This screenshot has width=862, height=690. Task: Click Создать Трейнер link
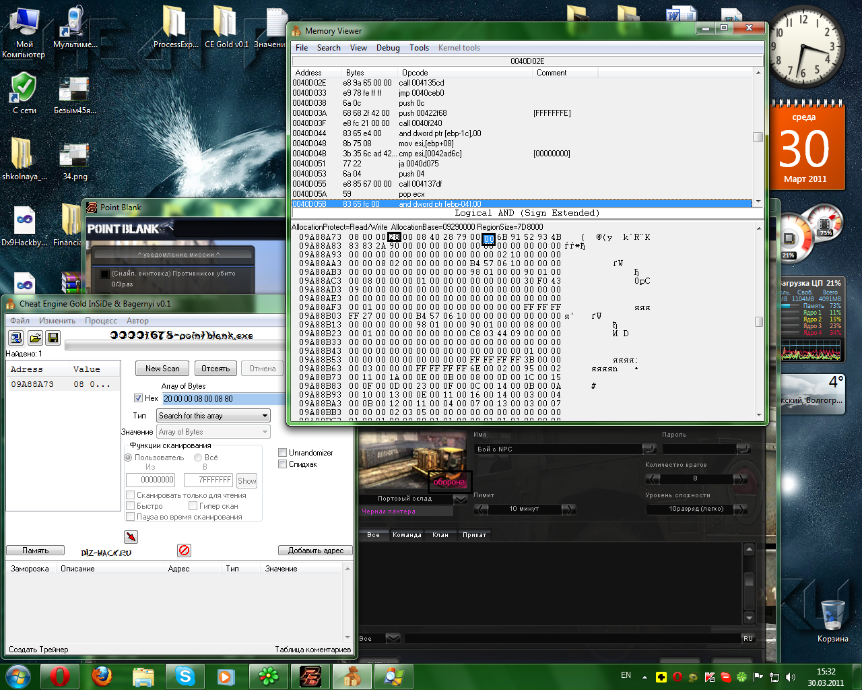[38, 650]
